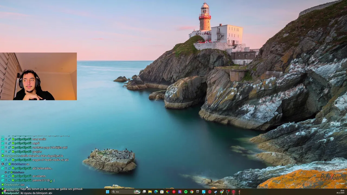The width and height of the screenshot is (347, 195).
Task: Click the webcam overlay video
Action: (38, 76)
